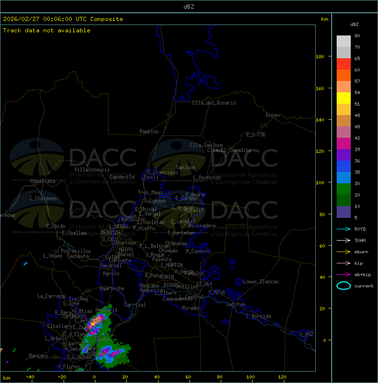Image resolution: width=378 pixels, height=383 pixels.
Task: Click the pink bip arrow in the legend
Action: coord(343,263)
